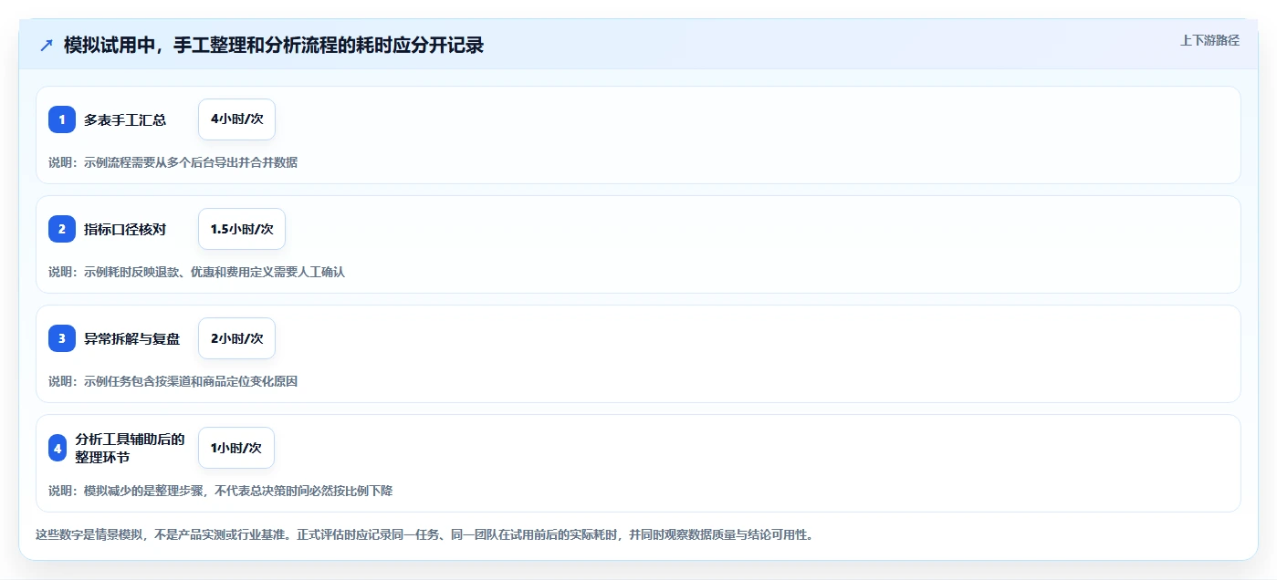Select the 分析工具辅助后的整理环节 step title

pyautogui.click(x=130, y=448)
